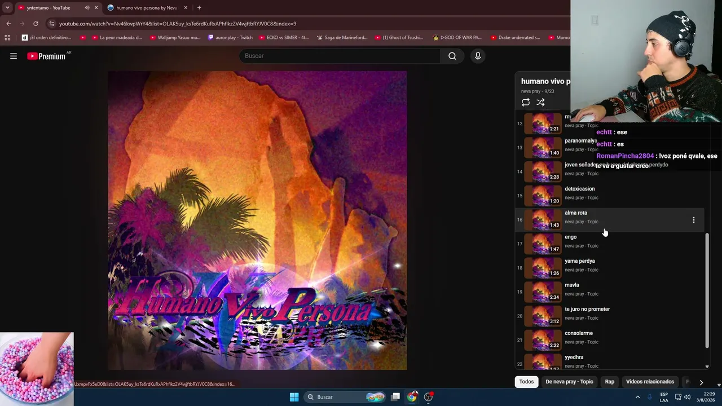Viewport: 722px width, 406px height.
Task: Click the slime video thumbnail overlay
Action: click(x=37, y=369)
